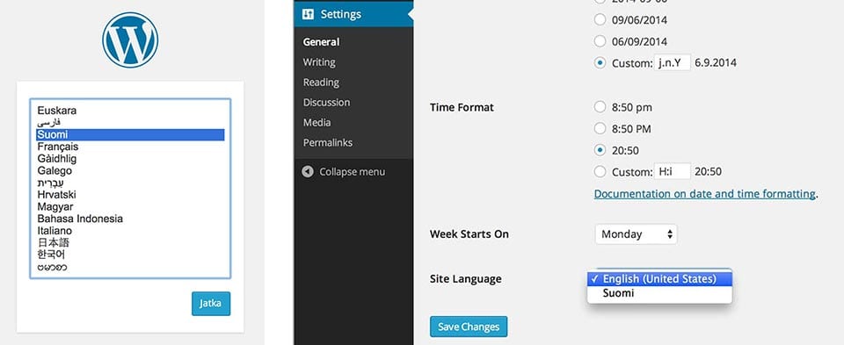This screenshot has width=844, height=345.
Task: Click the Save Changes button
Action: 469,327
